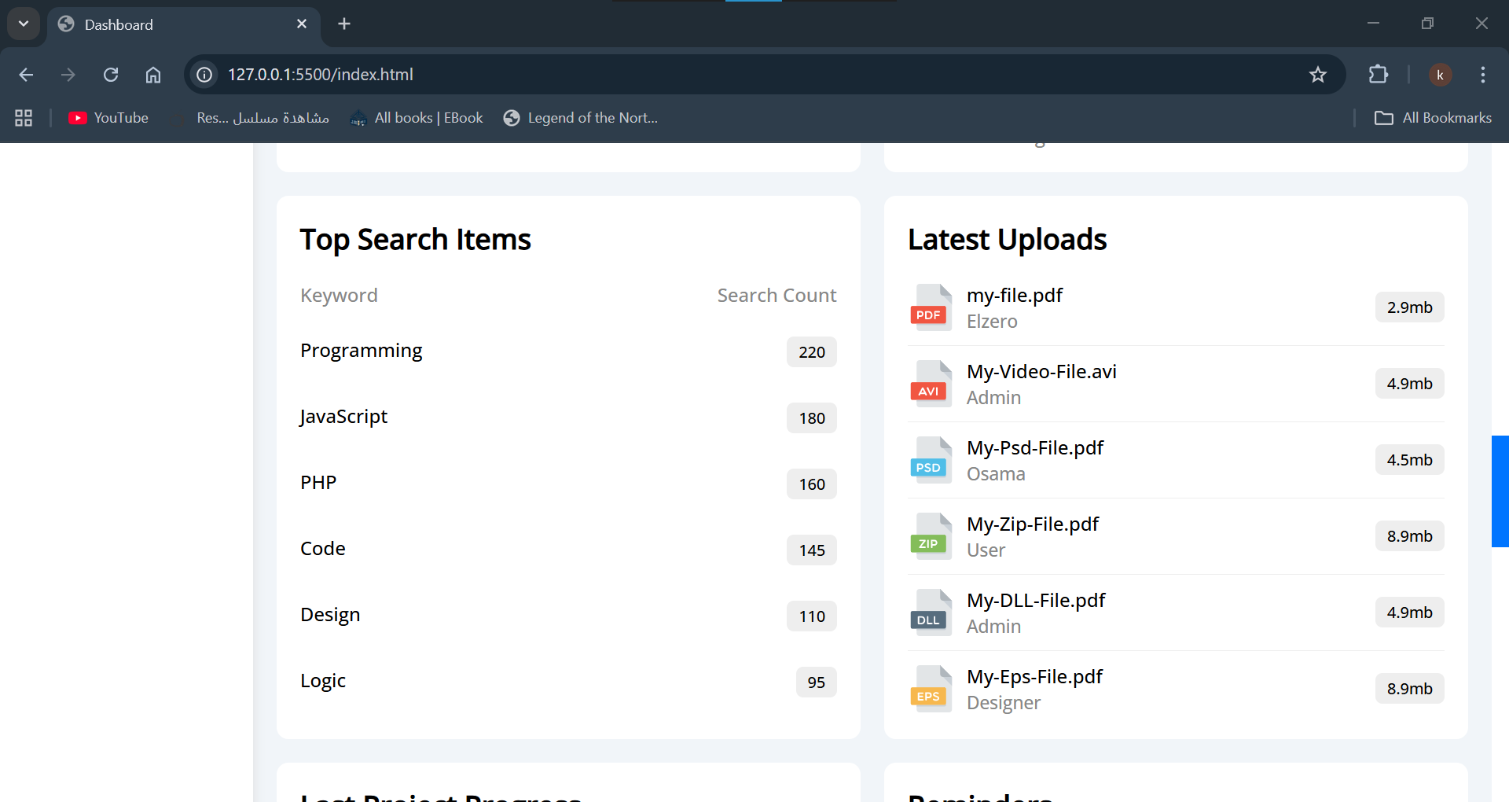Click the bookmarks apps grid icon
Image resolution: width=1509 pixels, height=802 pixels.
pyautogui.click(x=23, y=118)
